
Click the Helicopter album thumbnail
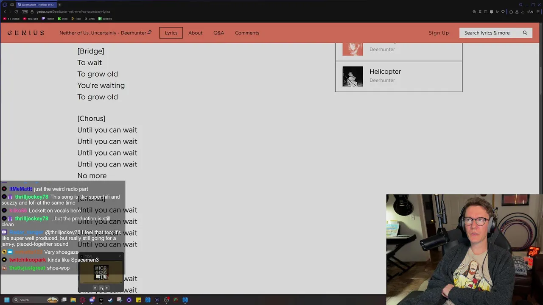pyautogui.click(x=353, y=76)
